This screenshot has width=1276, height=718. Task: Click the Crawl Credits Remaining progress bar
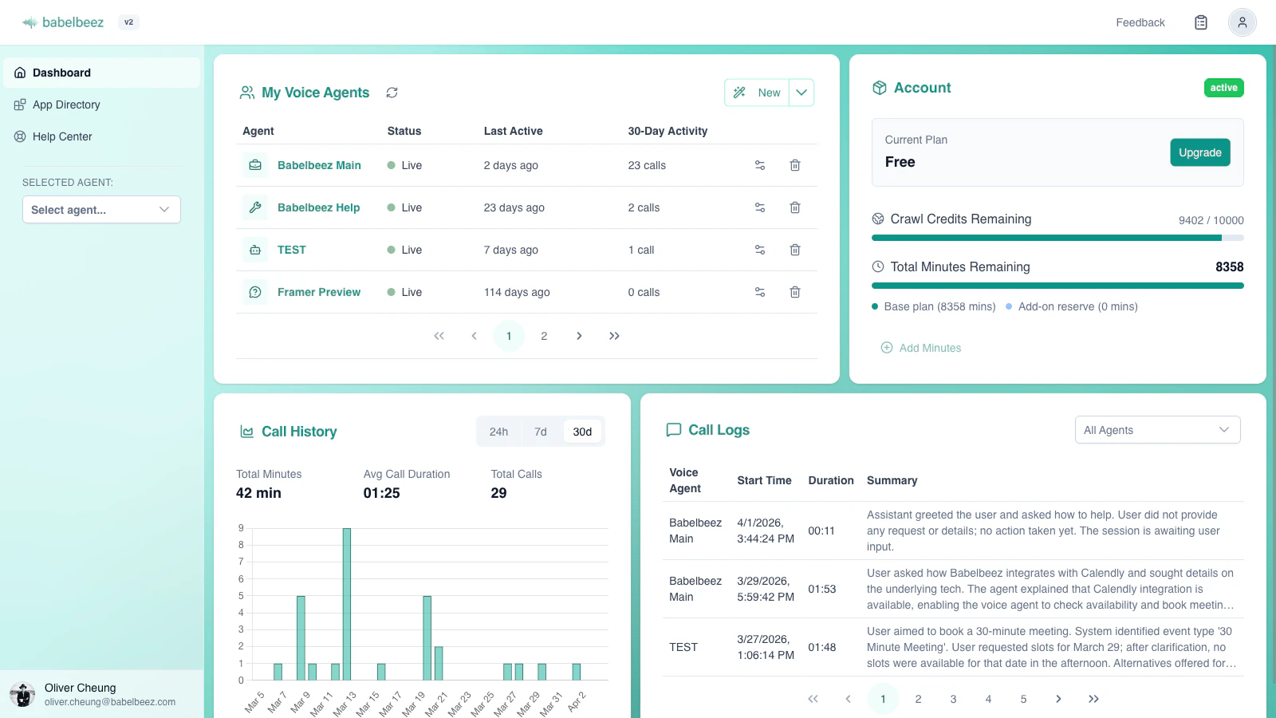click(x=1057, y=238)
